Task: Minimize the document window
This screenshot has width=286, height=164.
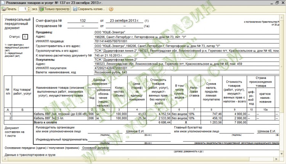Action: point(272,3)
